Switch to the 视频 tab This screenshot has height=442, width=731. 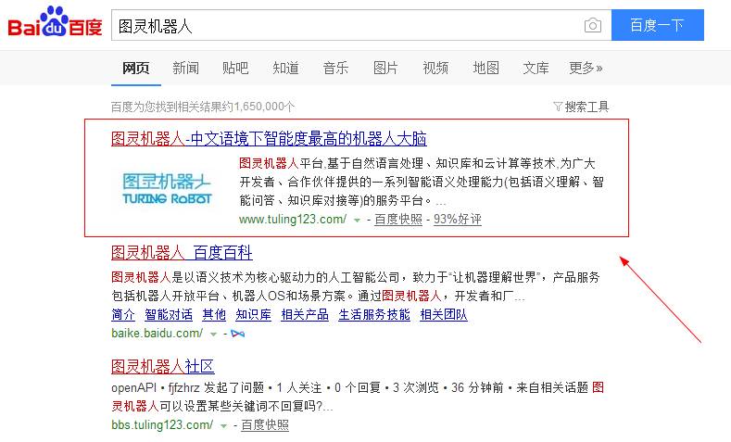click(435, 68)
